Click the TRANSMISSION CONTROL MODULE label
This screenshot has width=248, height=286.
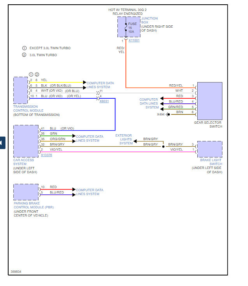(x=28, y=108)
